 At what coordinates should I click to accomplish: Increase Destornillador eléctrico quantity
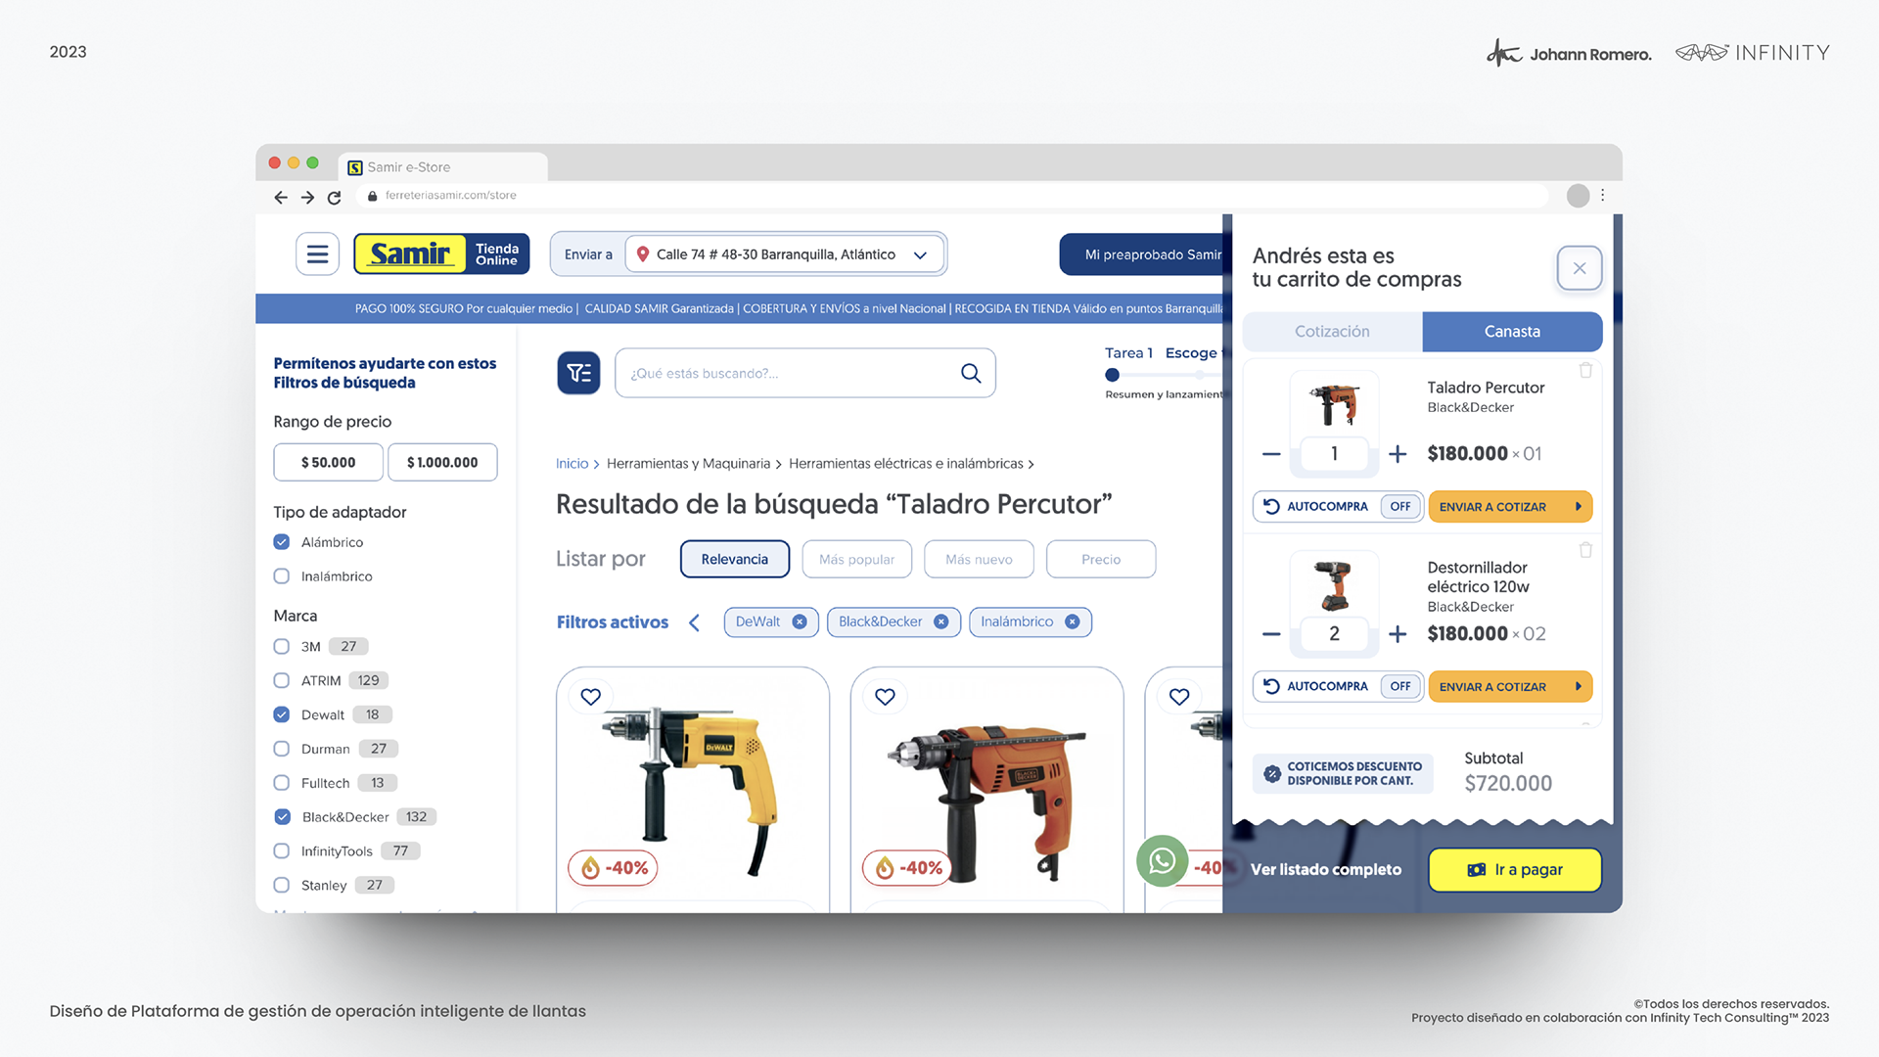[x=1398, y=634]
